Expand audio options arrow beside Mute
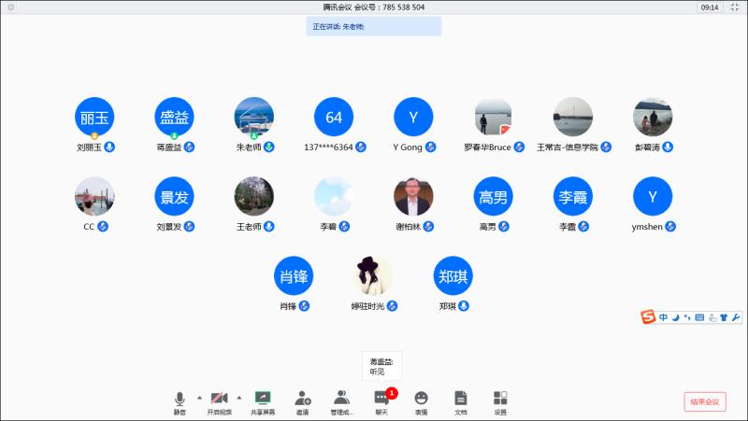Image resolution: width=748 pixels, height=421 pixels. click(198, 398)
